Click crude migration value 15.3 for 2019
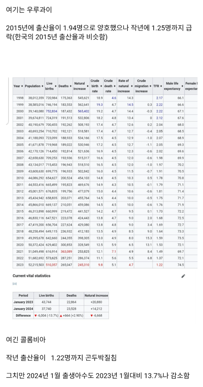Screen dimensions: 203x387 (149, 238)
